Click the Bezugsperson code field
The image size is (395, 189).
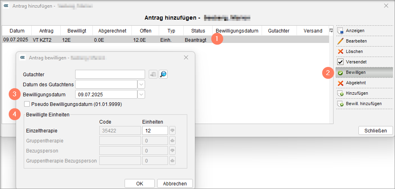120,150
